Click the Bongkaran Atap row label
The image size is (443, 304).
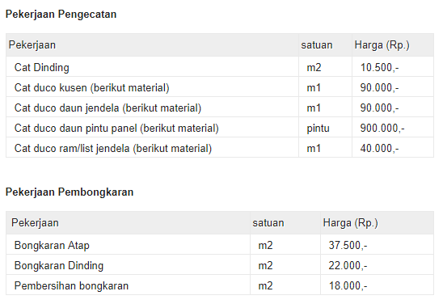(52, 246)
